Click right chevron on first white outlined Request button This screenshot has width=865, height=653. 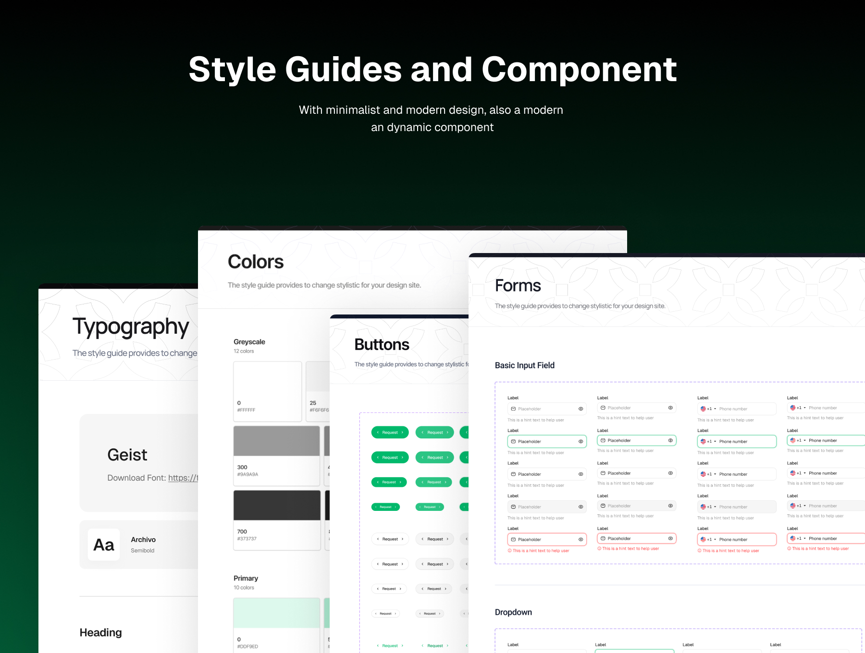(402, 539)
